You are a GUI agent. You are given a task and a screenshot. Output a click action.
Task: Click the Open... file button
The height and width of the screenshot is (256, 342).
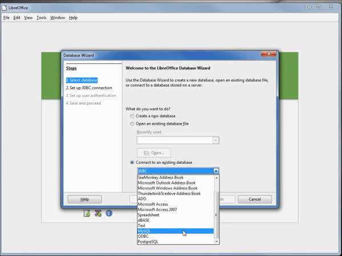(x=154, y=152)
